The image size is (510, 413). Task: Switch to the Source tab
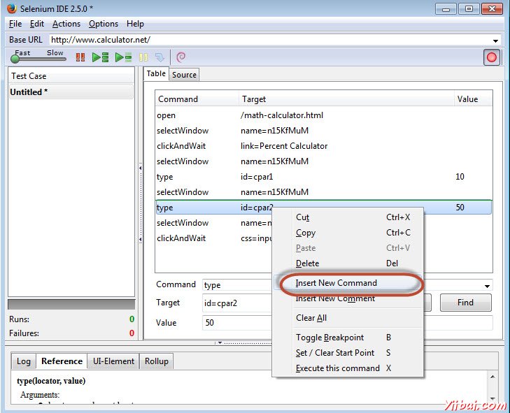tap(184, 75)
